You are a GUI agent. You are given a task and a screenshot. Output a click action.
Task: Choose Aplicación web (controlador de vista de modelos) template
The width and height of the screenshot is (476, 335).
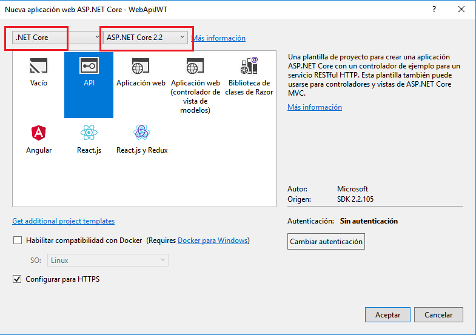[195, 85]
